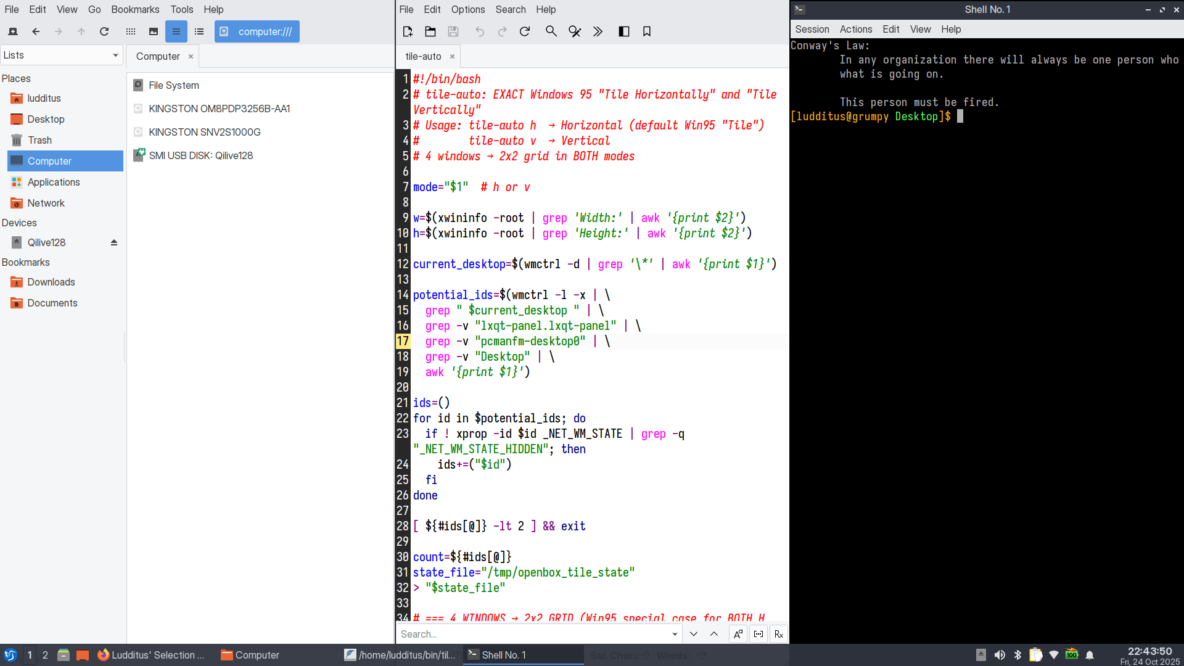Screen dimensions: 1184x666
Task: Reload the Computer folder view
Action: 104,31
